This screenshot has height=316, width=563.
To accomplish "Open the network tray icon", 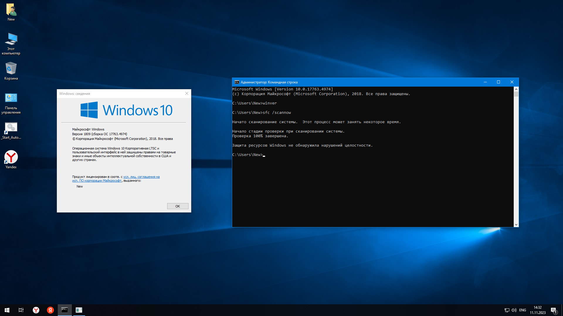I will pyautogui.click(x=507, y=310).
